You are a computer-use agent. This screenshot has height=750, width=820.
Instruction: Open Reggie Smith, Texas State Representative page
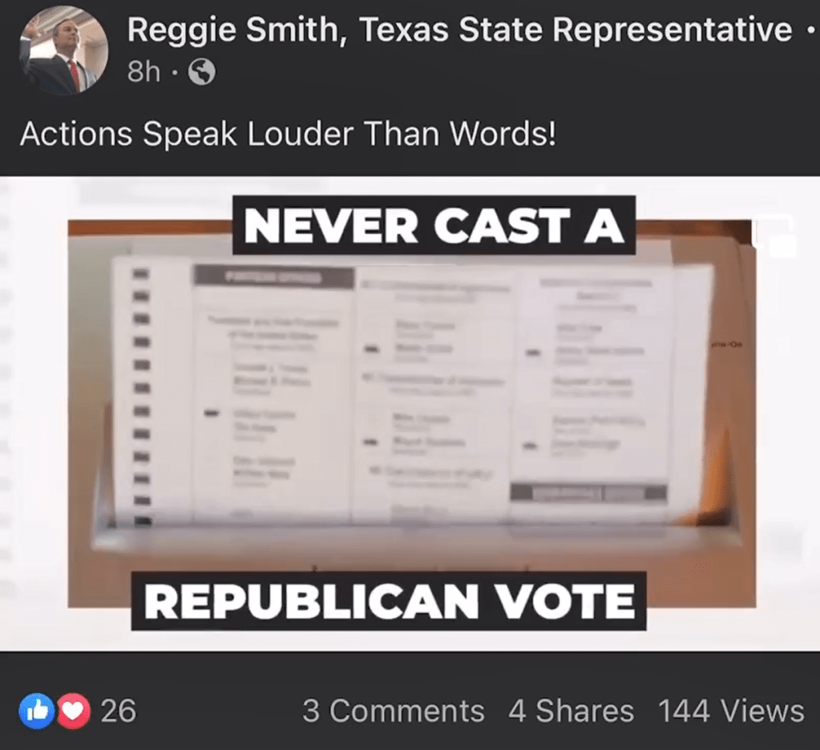459,30
